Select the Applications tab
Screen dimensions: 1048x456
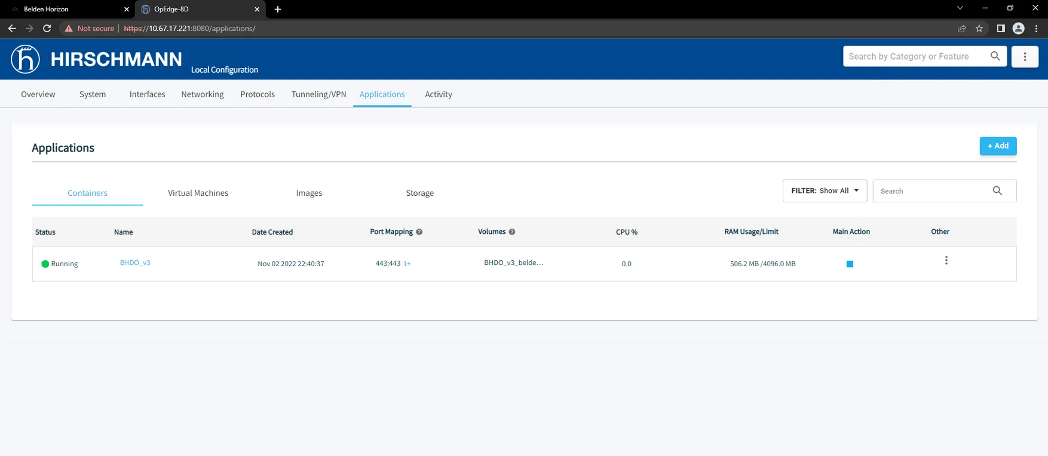(382, 94)
